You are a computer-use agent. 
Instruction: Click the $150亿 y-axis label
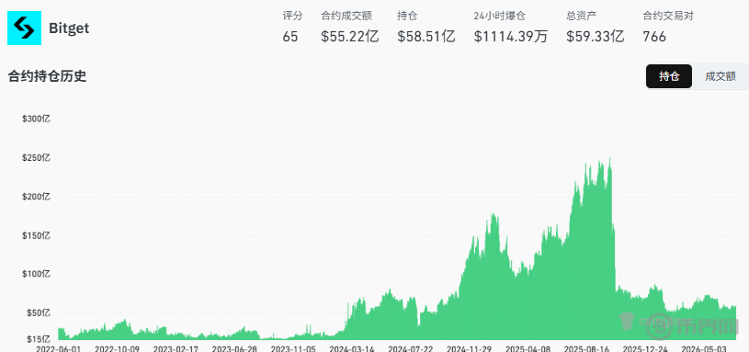(36, 236)
